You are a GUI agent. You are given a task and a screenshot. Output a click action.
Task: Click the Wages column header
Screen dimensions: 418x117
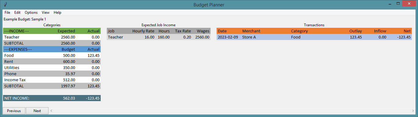click(x=203, y=31)
